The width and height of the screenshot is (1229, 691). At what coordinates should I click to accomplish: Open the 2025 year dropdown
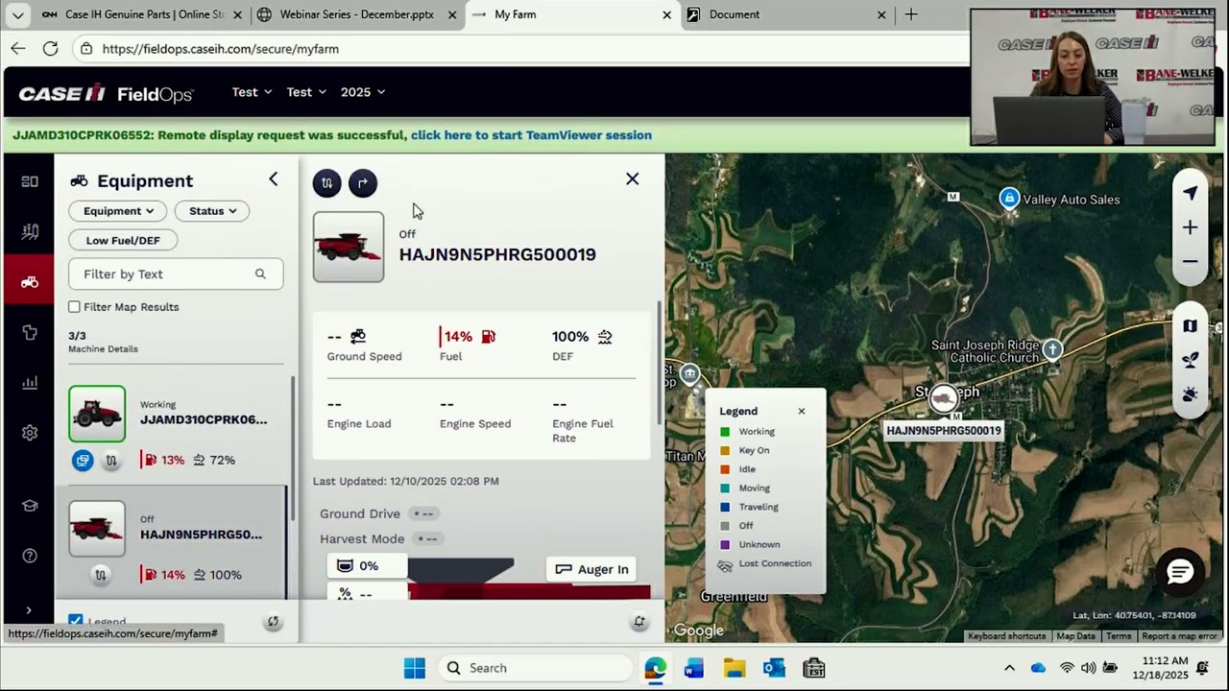click(362, 92)
